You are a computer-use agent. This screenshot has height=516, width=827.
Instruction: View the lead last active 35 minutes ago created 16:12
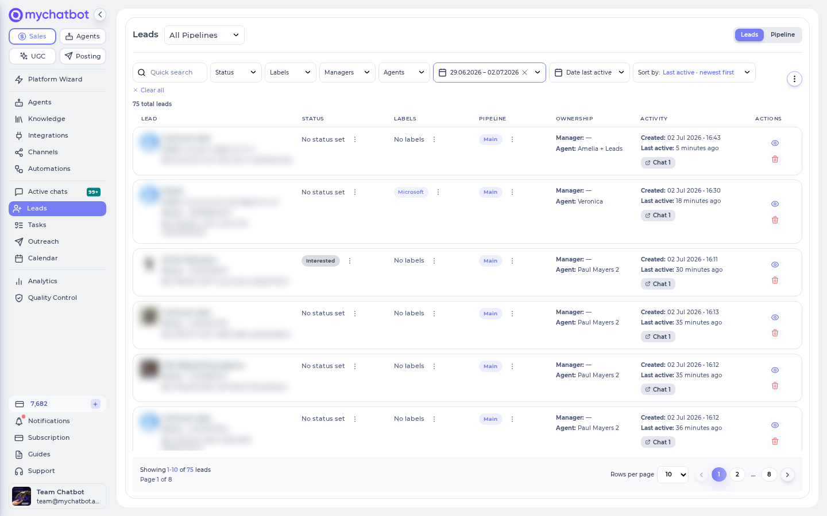pos(775,370)
